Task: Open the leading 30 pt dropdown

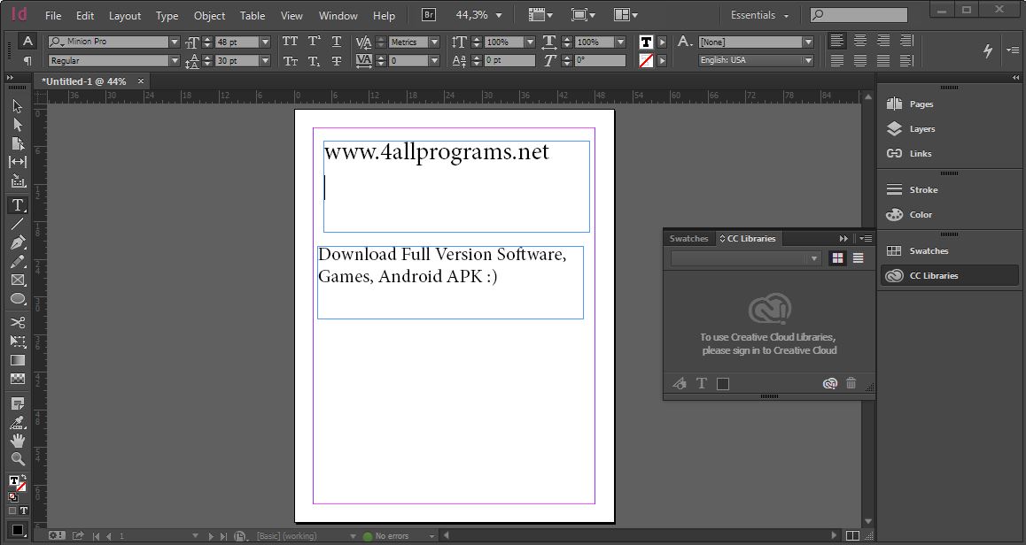Action: point(265,61)
